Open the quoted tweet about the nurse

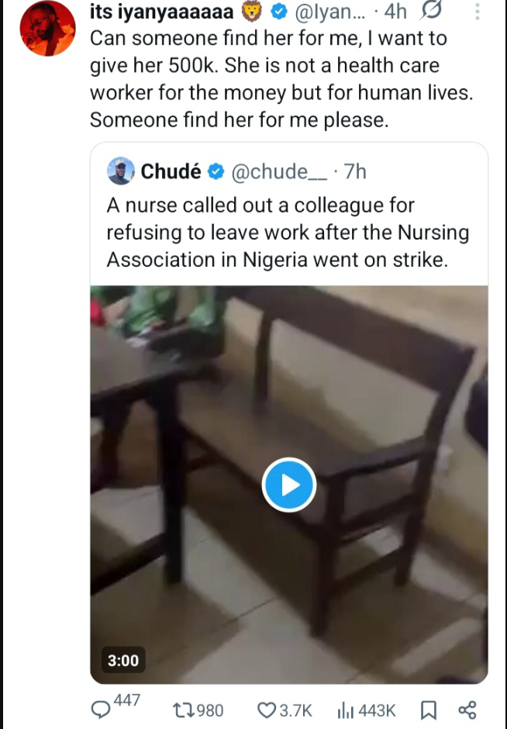click(287, 232)
